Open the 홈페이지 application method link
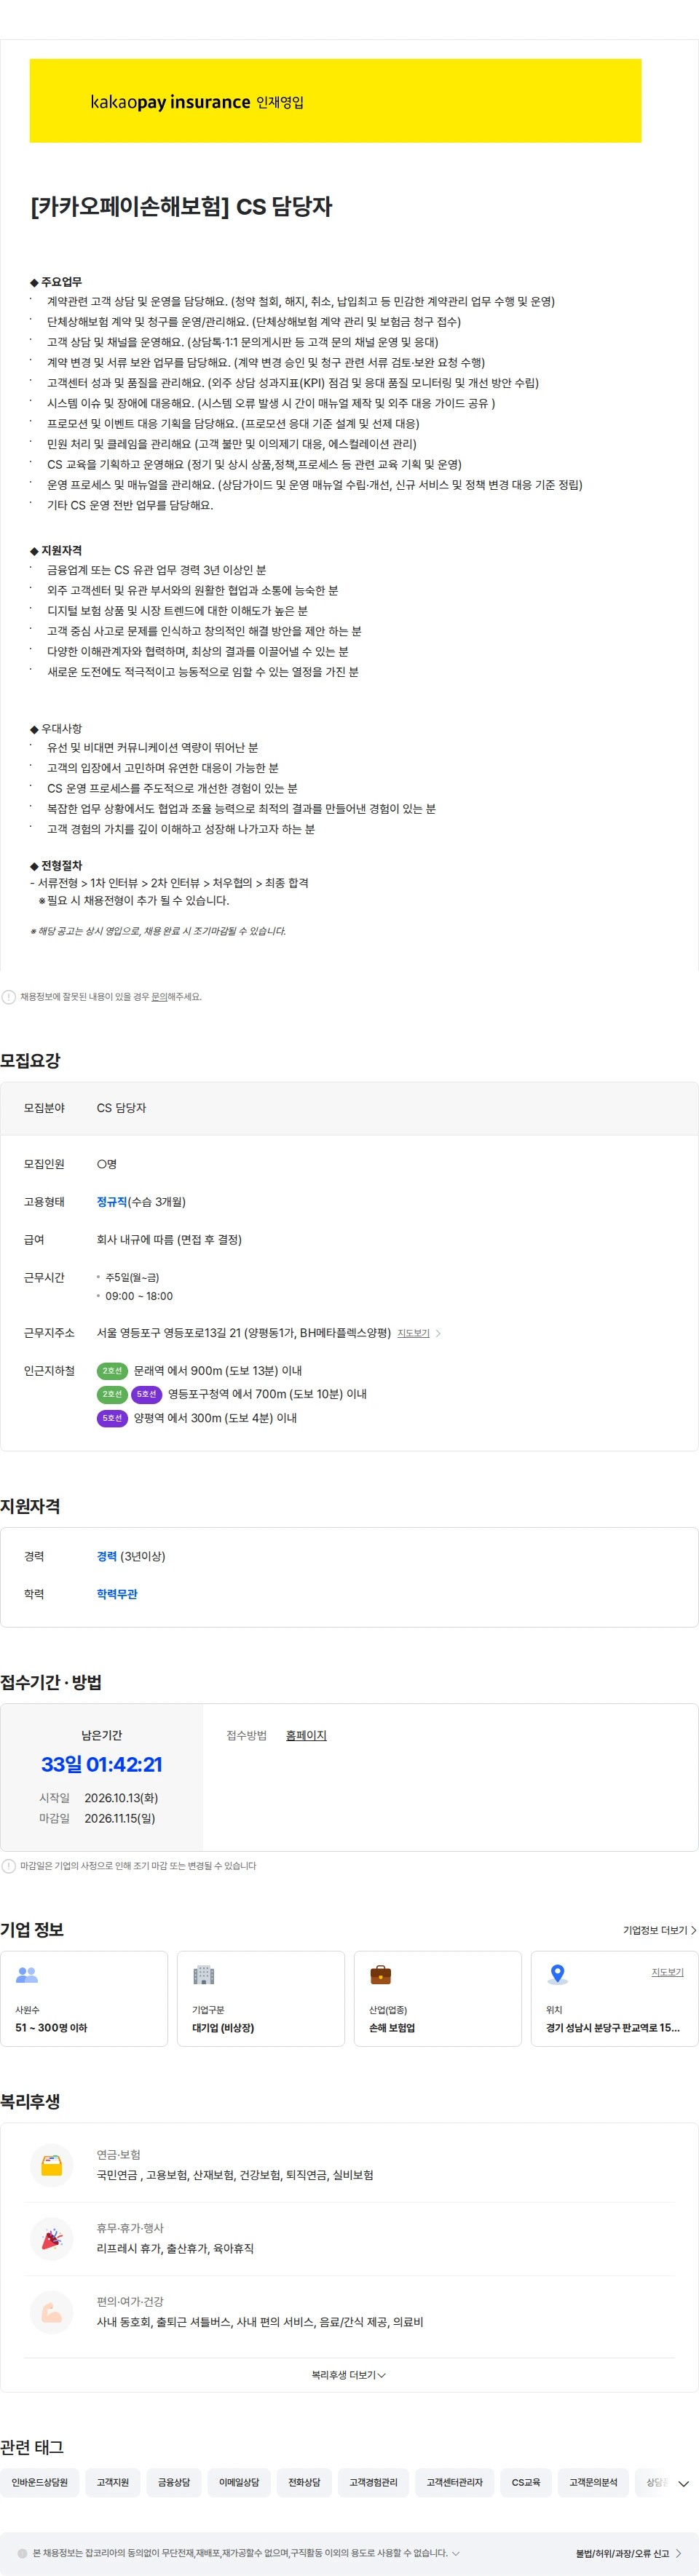699x2576 pixels. click(306, 1735)
